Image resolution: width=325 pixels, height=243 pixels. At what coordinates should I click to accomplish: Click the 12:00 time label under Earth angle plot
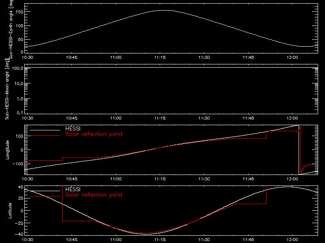[x=292, y=57]
